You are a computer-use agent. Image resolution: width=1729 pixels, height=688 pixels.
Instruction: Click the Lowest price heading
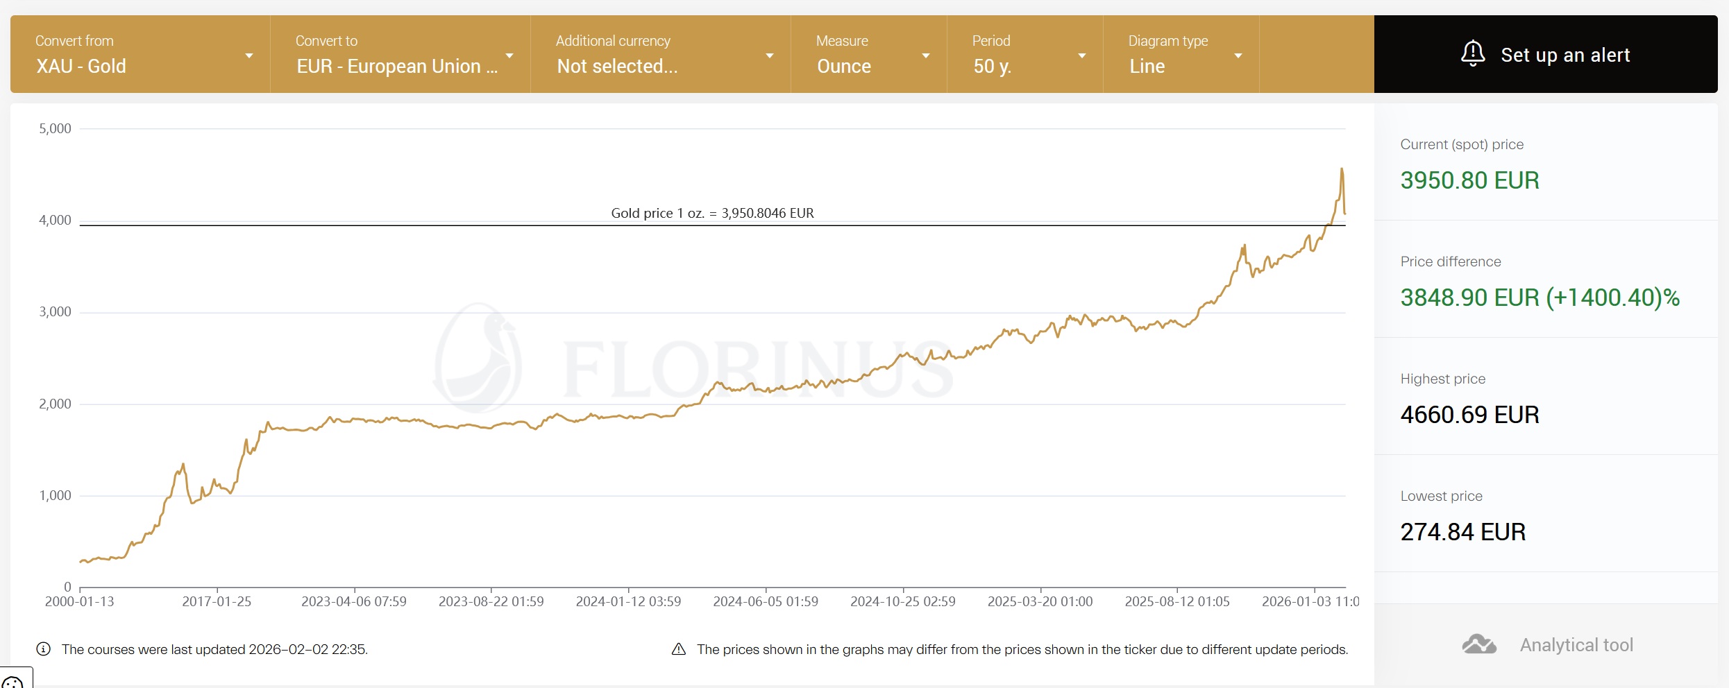coord(1441,496)
